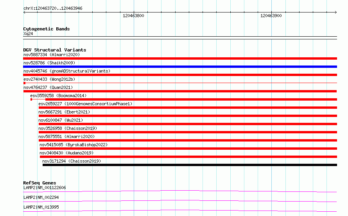348x216 pixels.
Task: Open nsv4045746 (gnomADStructuralVariants) label
Action: coord(67,71)
